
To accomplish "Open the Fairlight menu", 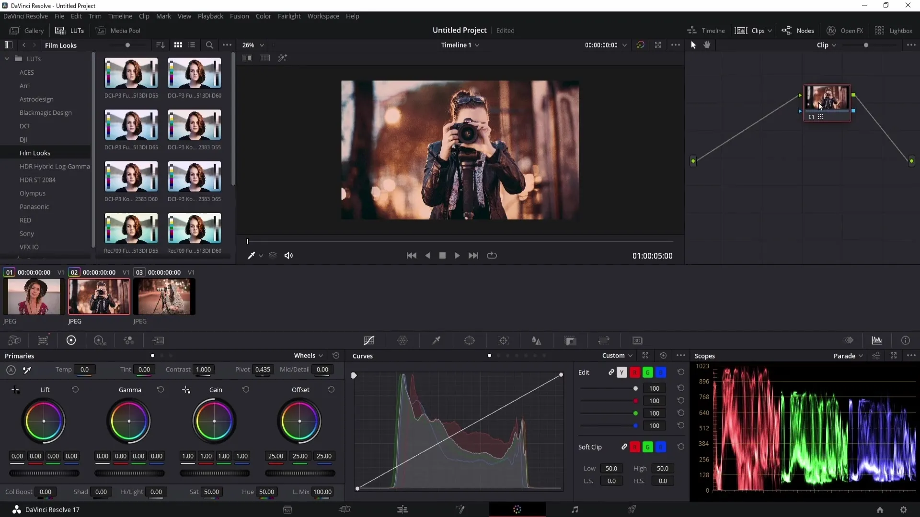I will tap(289, 16).
